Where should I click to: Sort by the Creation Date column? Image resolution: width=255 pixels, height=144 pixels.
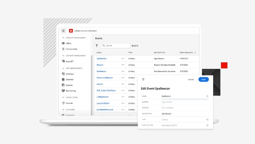(187, 53)
